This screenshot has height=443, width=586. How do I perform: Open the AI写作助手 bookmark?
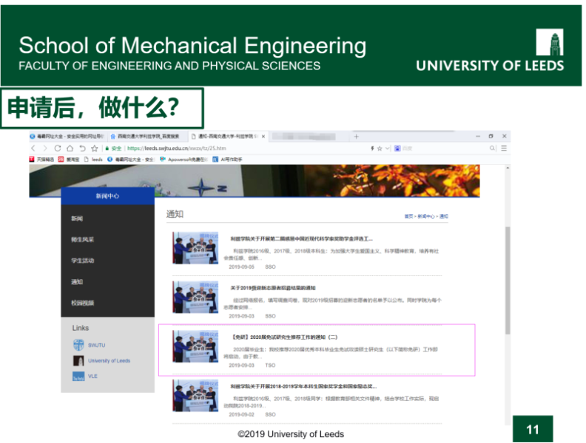pos(228,159)
